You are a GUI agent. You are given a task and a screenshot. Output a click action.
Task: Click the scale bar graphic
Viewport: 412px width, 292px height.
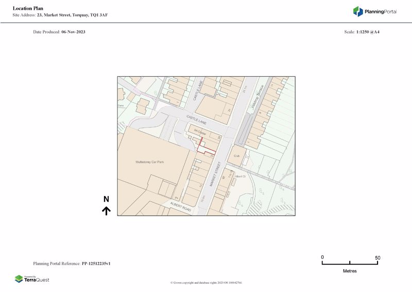click(x=350, y=263)
